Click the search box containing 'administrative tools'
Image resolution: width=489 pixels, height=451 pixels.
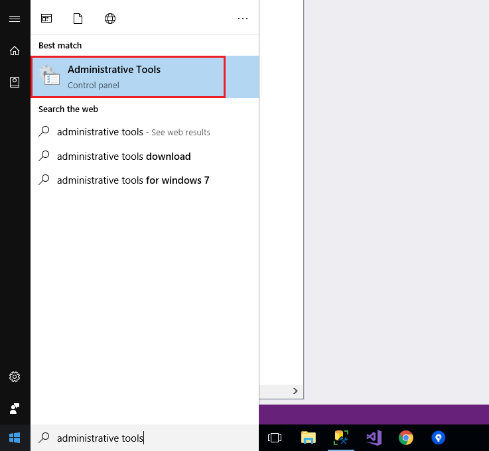pyautogui.click(x=145, y=438)
